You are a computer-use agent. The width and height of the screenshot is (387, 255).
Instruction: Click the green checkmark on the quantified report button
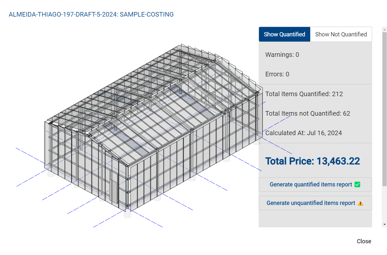(357, 185)
